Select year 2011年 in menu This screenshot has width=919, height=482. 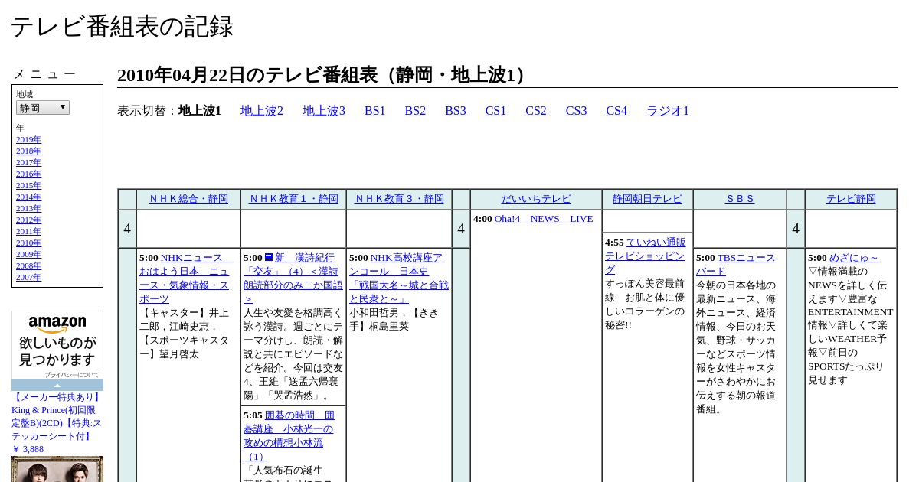point(28,231)
